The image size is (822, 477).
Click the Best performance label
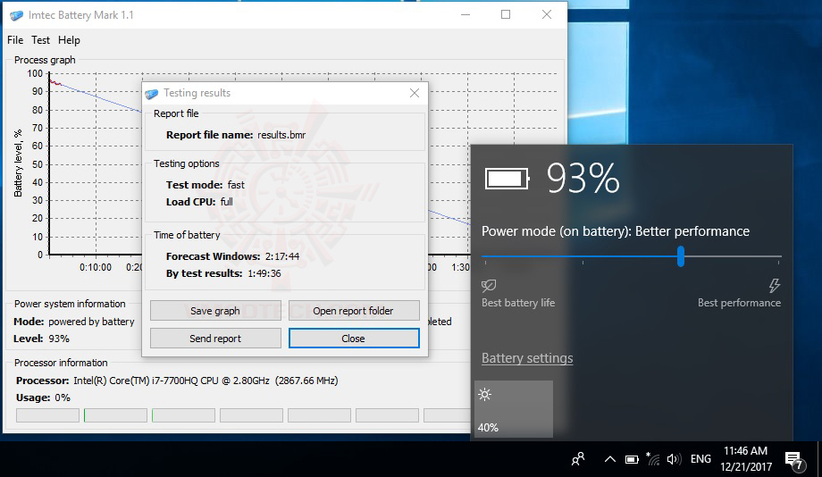[739, 303]
